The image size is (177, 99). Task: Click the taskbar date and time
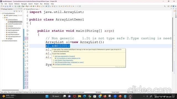[165, 96]
